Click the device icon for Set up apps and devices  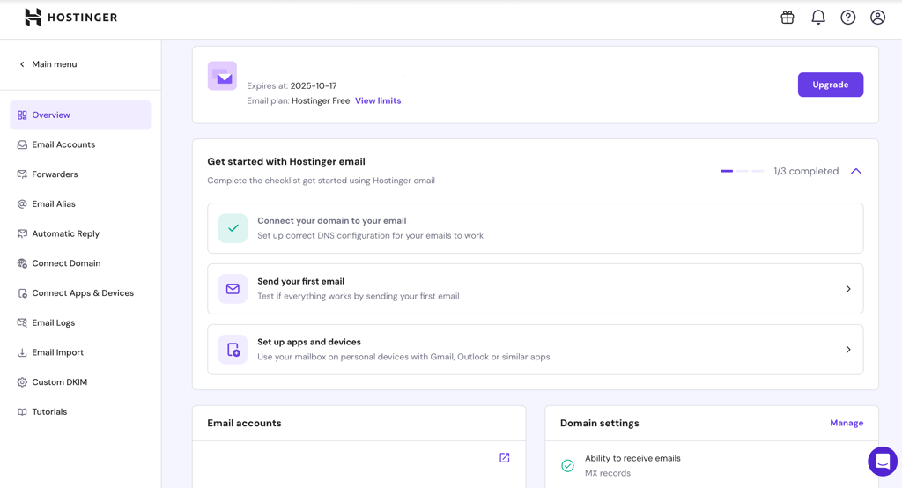233,350
